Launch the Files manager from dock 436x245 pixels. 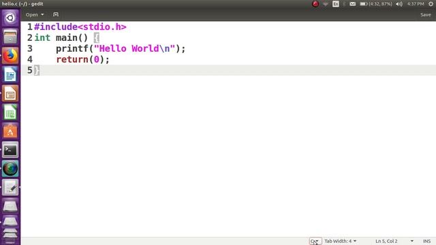pyautogui.click(x=10, y=37)
